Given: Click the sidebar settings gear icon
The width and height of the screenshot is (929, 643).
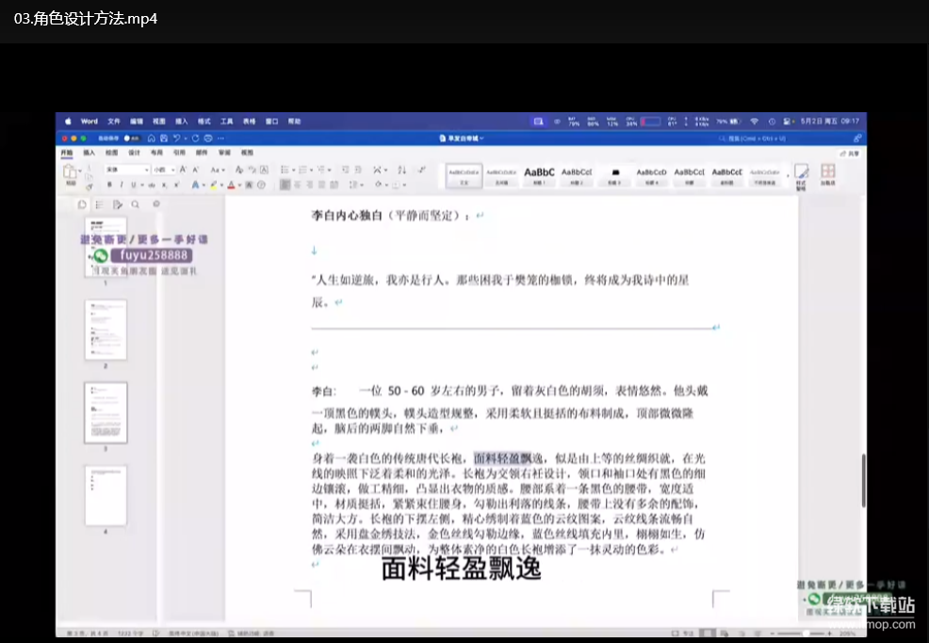Looking at the screenshot, I should (156, 204).
